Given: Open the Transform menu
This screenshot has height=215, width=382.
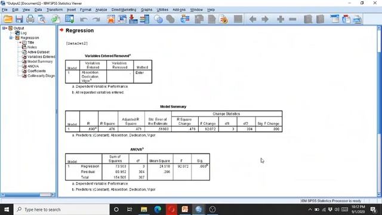Looking at the screenshot, I should tap(54, 10).
